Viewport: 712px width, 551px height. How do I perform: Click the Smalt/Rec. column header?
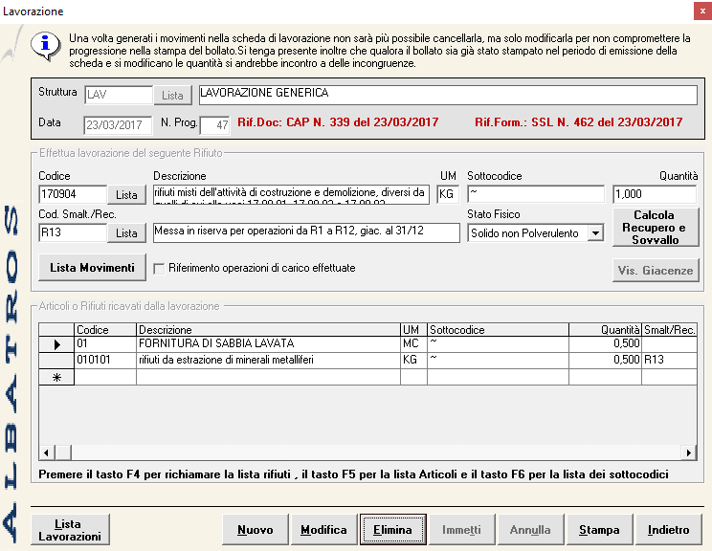[669, 330]
